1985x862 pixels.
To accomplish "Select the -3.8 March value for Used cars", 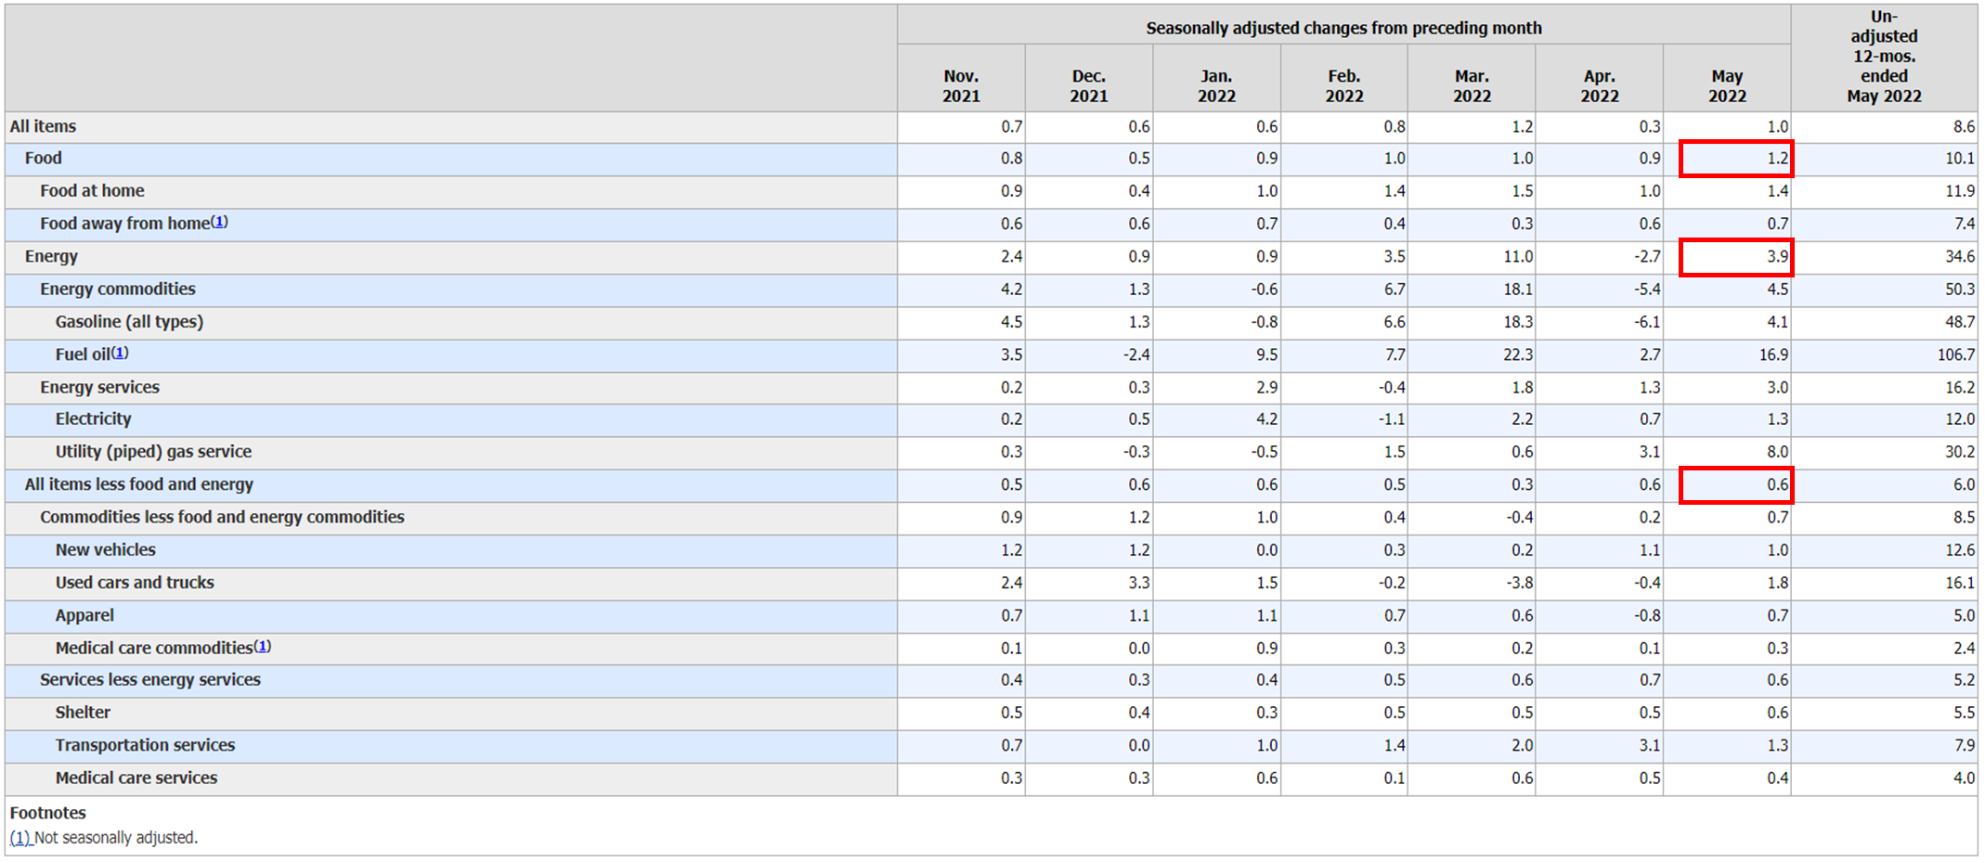I will tap(1519, 582).
